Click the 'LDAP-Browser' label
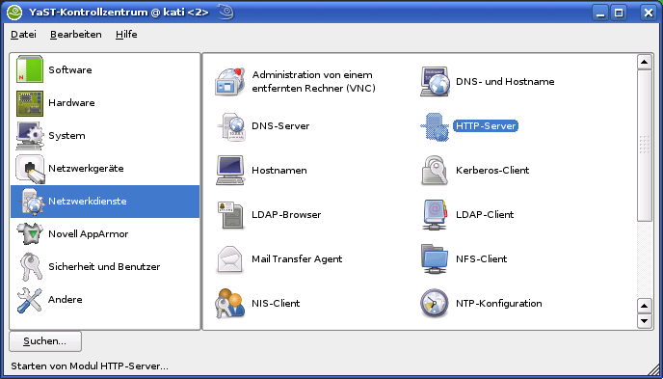 [x=286, y=214]
